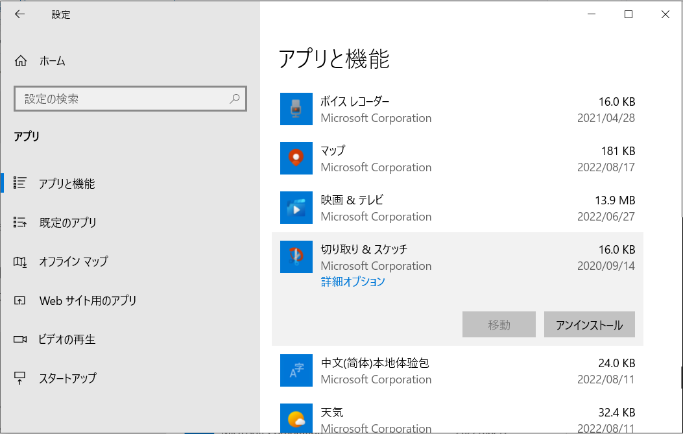Click the Home icon in sidebar
The image size is (683, 434).
(21, 61)
